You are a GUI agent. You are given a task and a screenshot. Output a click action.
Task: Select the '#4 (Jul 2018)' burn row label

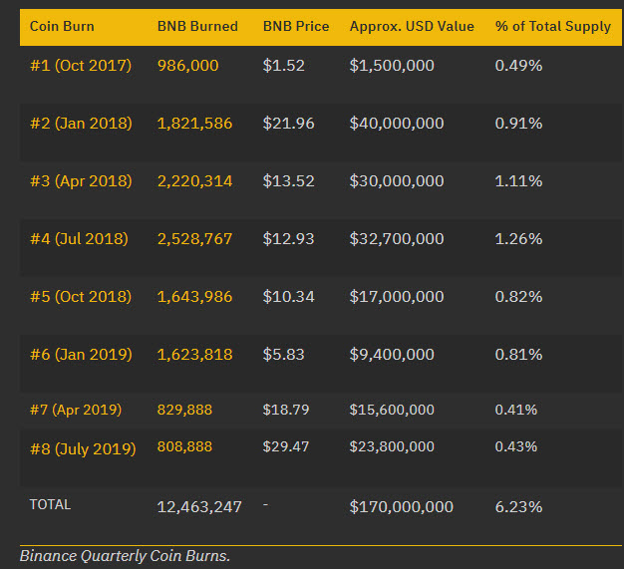coord(79,239)
